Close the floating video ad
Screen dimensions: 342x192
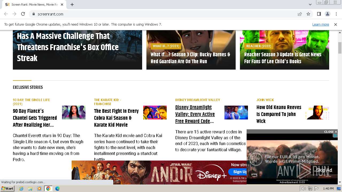click(x=331, y=132)
